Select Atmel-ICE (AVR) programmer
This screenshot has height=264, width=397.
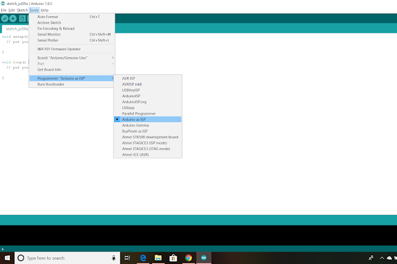tap(148, 154)
